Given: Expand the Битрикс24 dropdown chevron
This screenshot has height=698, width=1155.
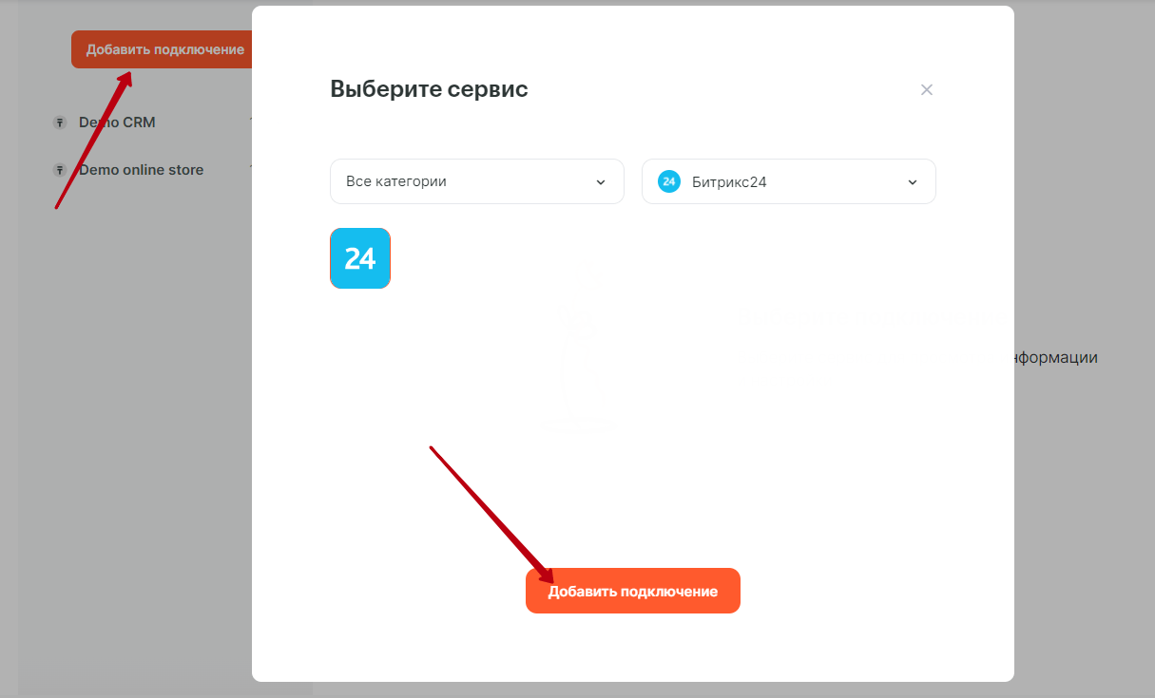Looking at the screenshot, I should tap(913, 182).
